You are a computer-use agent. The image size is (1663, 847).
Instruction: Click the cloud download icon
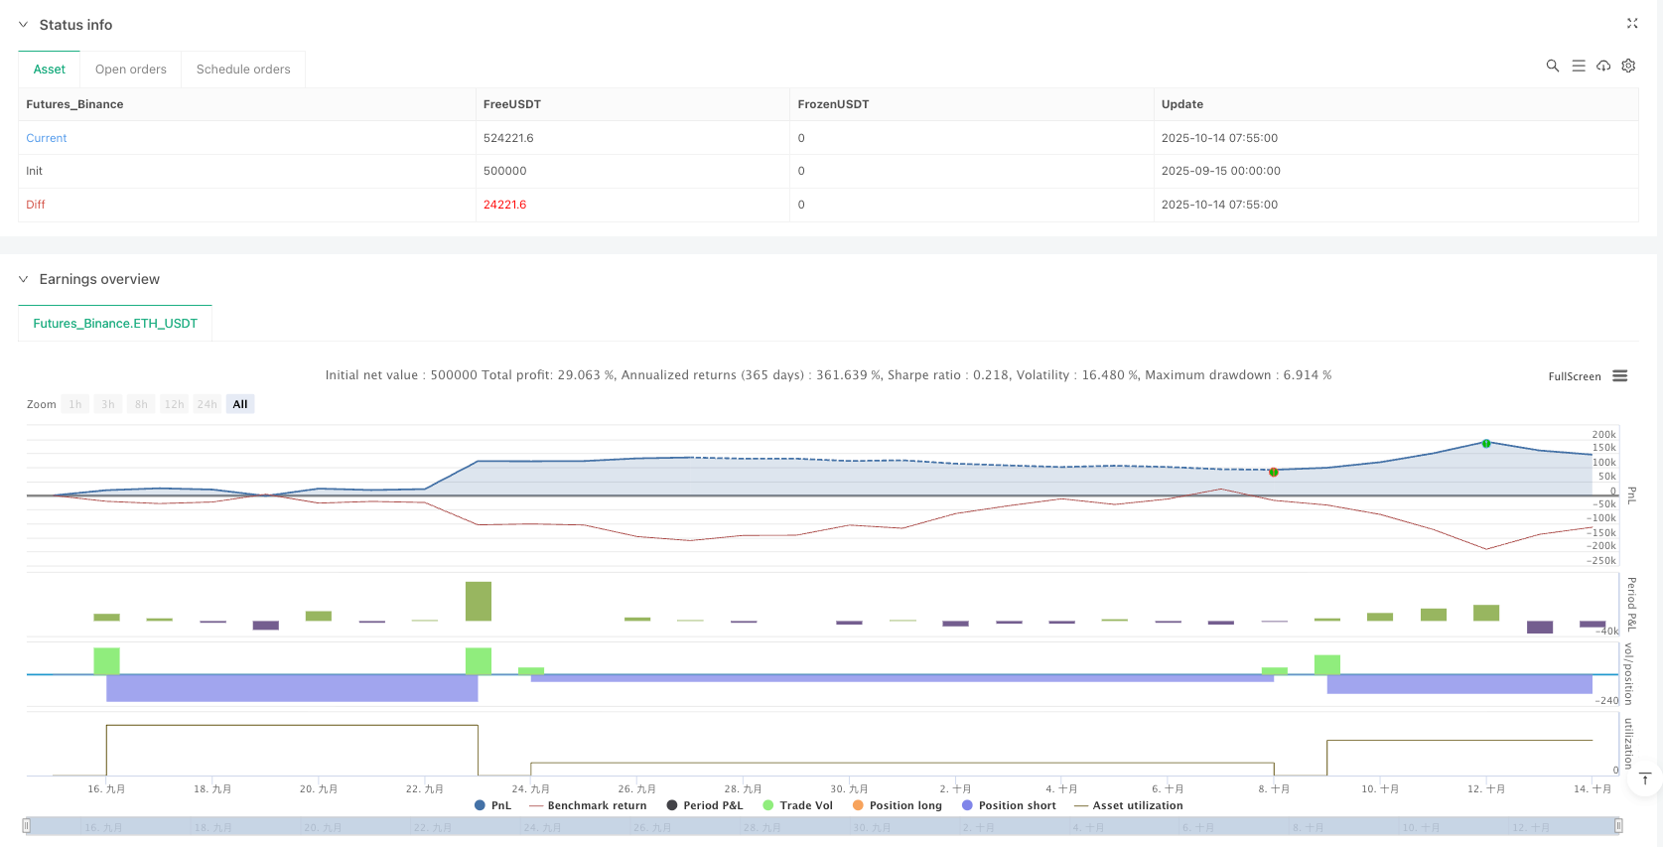[x=1603, y=66]
